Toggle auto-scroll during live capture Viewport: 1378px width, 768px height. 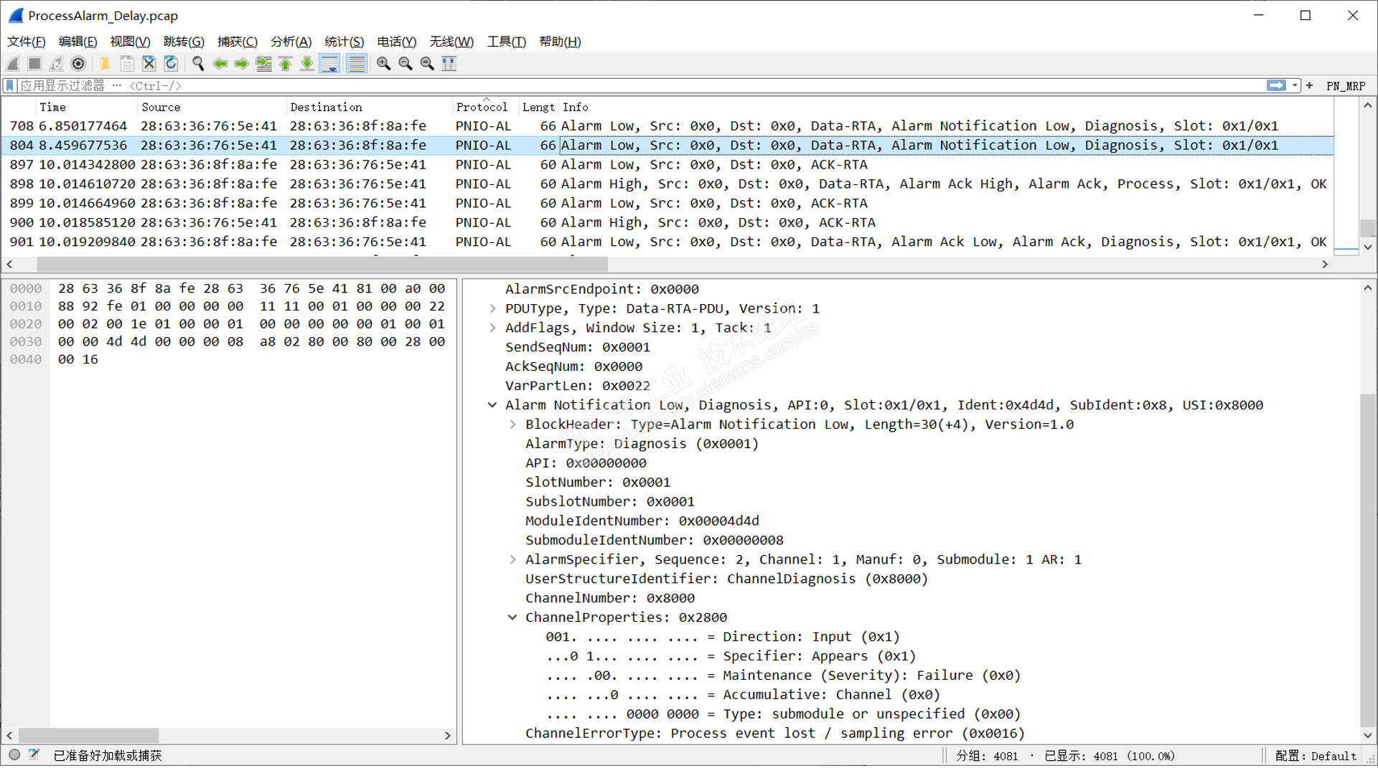[x=330, y=64]
